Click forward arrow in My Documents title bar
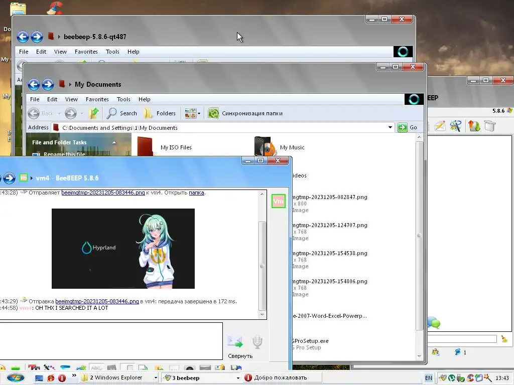Image resolution: width=514 pixels, height=385 pixels. click(48, 84)
